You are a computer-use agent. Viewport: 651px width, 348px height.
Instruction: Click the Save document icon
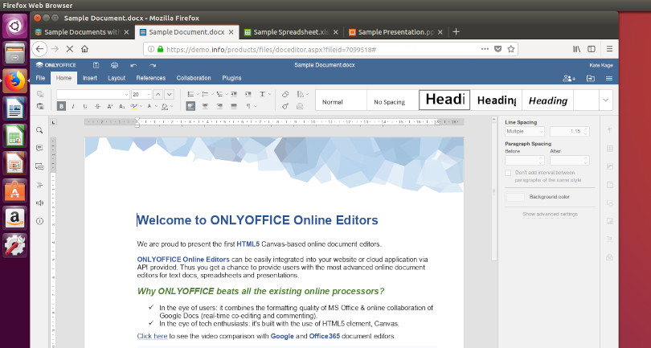96,65
